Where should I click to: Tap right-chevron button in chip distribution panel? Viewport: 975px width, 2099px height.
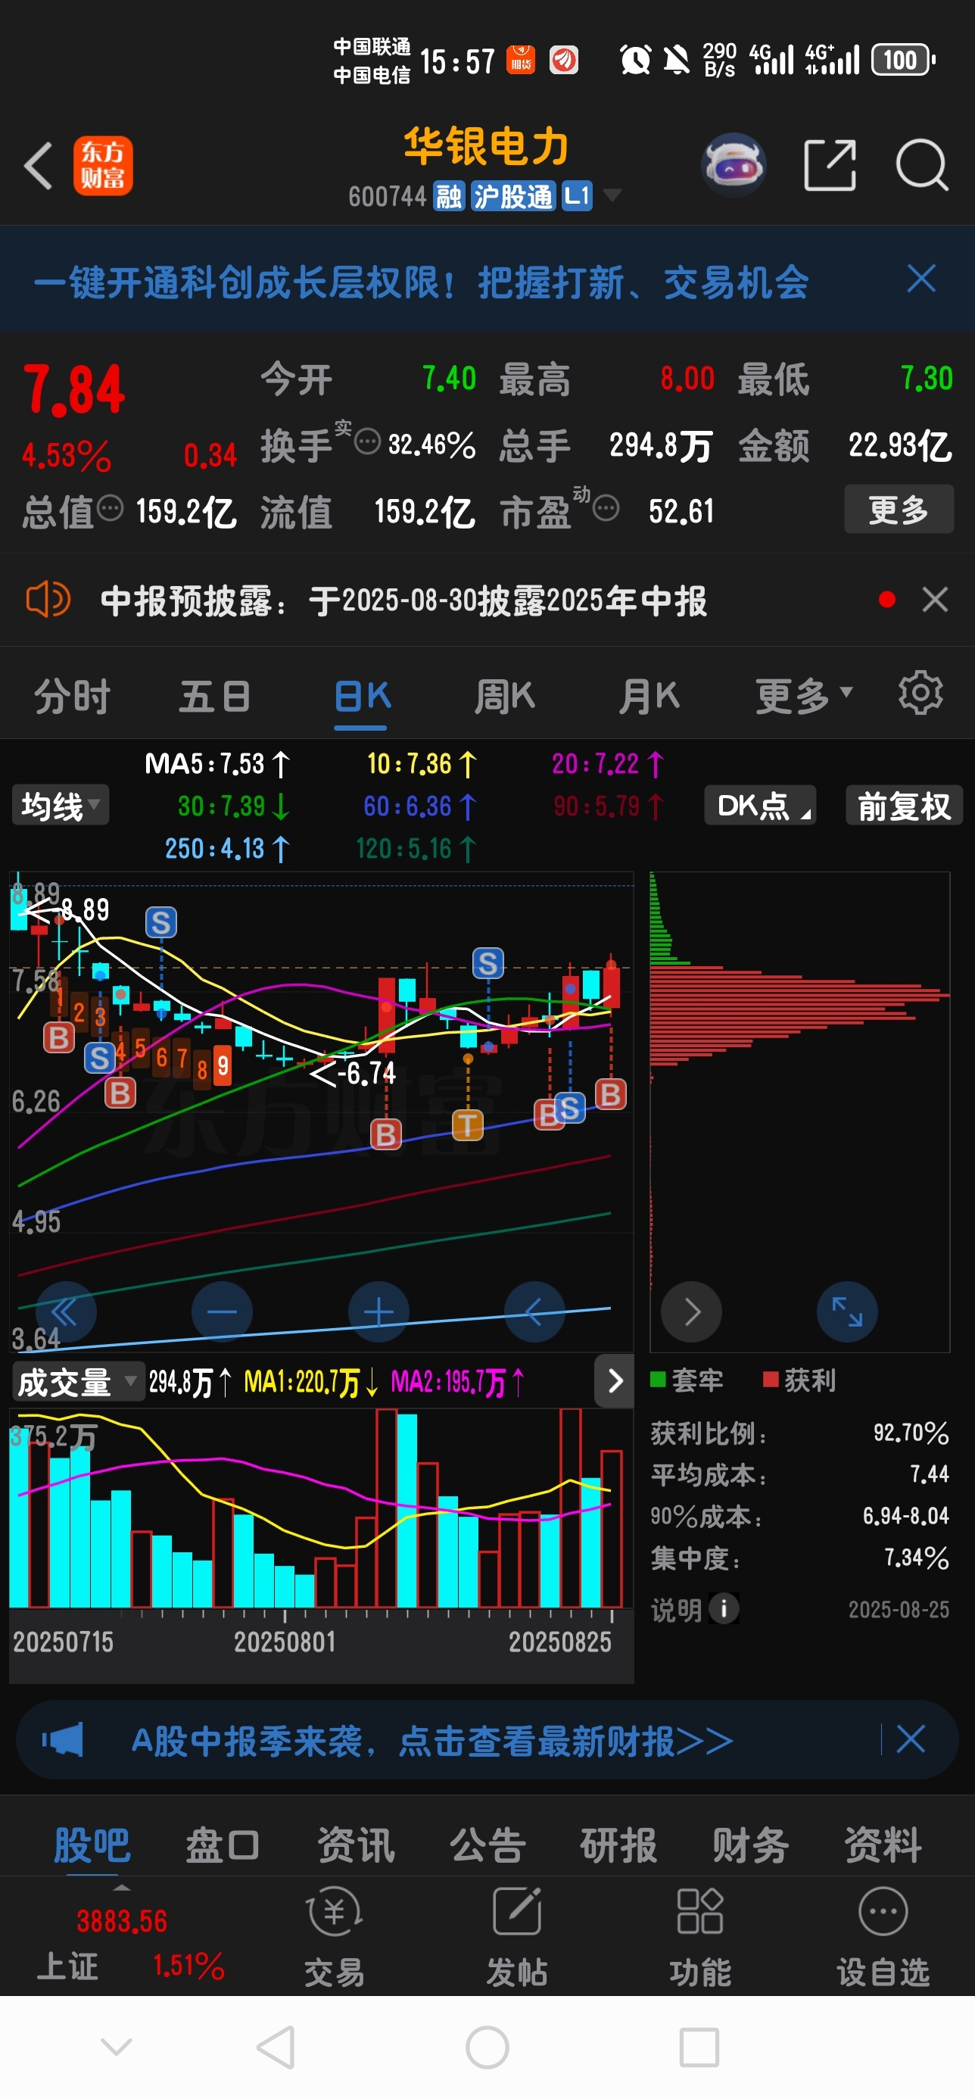pyautogui.click(x=692, y=1313)
